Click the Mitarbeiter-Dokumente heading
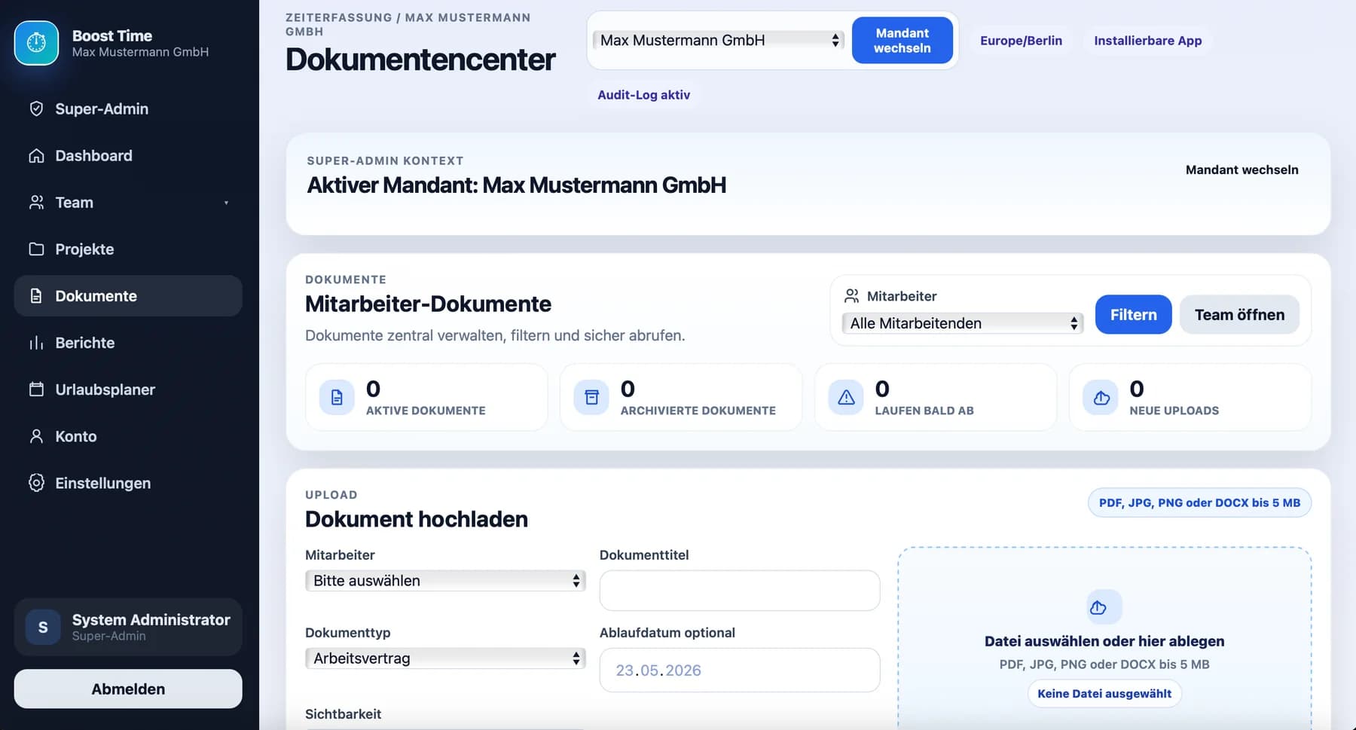1356x730 pixels. tap(428, 304)
